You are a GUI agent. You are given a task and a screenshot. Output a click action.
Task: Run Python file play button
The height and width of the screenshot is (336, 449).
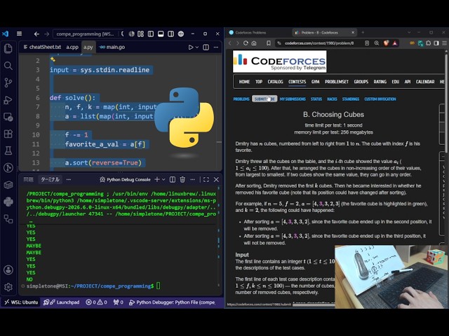coord(191,47)
